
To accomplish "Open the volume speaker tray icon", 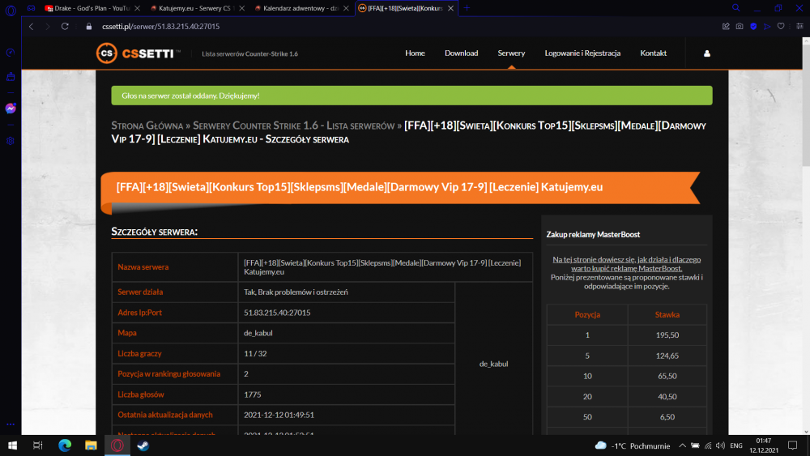I will 721,445.
